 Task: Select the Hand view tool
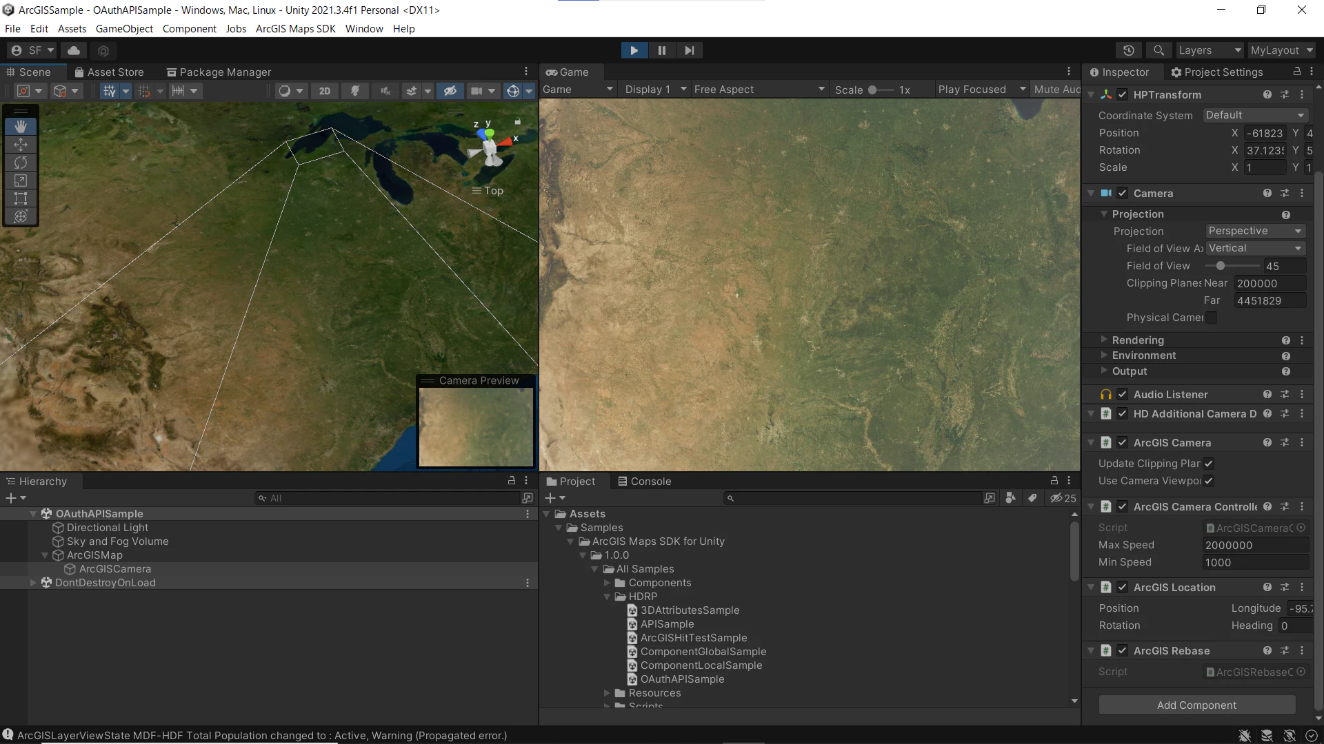tap(21, 127)
